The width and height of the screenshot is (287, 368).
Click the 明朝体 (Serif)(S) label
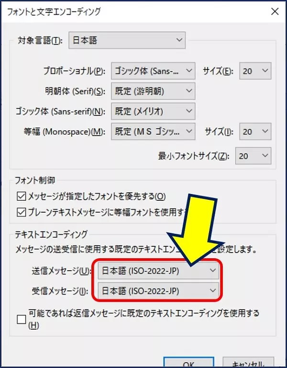tap(75, 92)
